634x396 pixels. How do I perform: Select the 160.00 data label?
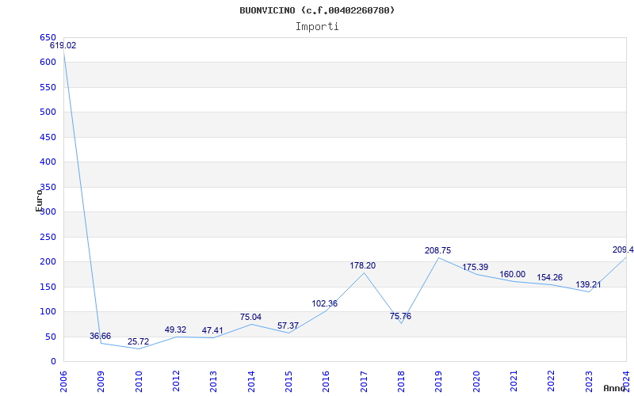pyautogui.click(x=512, y=275)
